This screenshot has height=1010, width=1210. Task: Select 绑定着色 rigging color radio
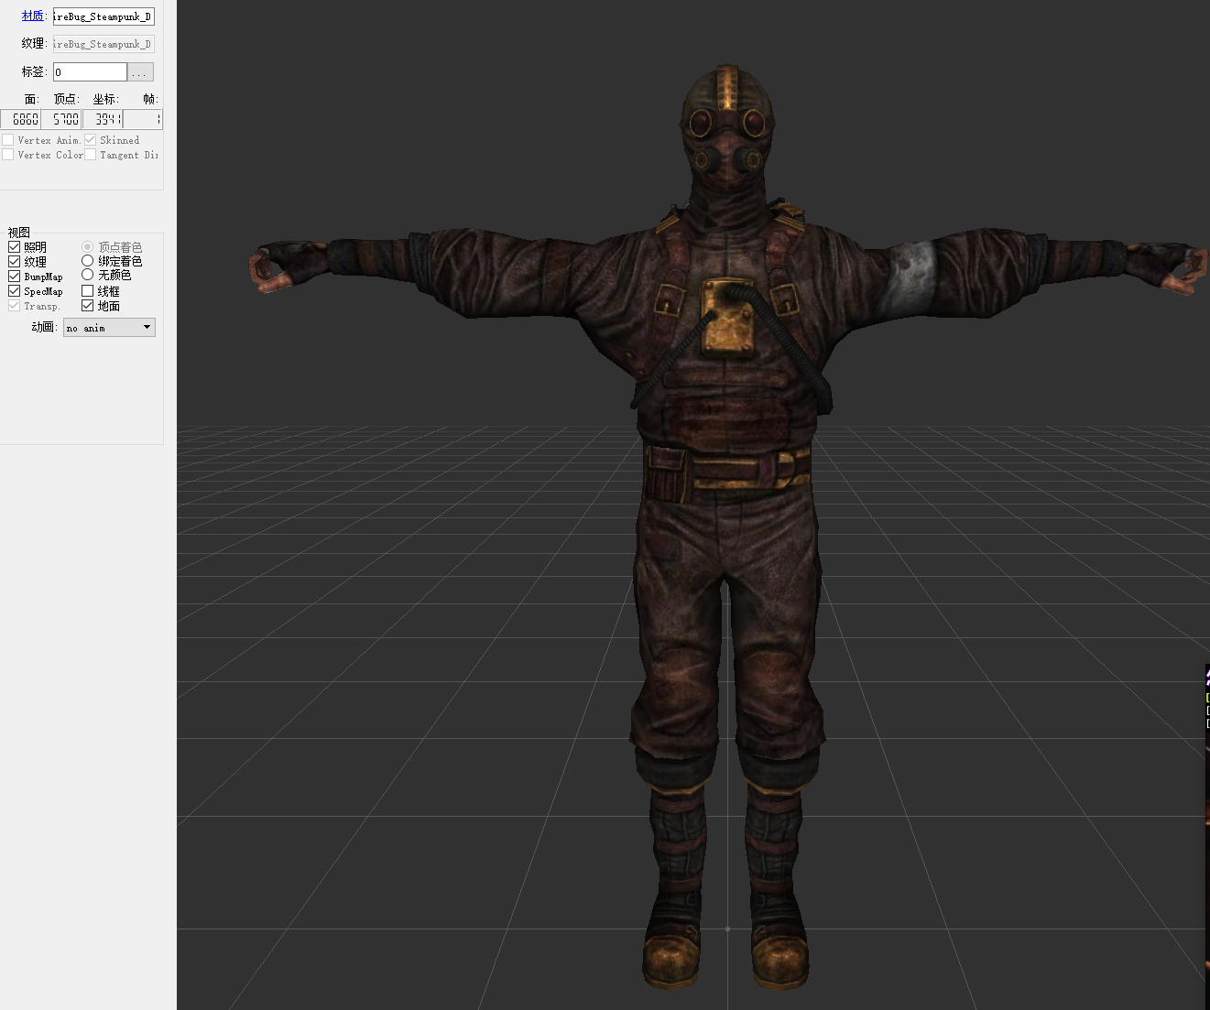coord(87,261)
